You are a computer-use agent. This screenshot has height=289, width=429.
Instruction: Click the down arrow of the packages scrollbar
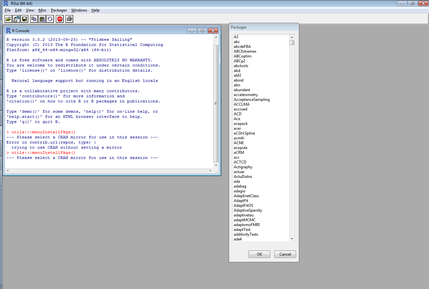292,238
